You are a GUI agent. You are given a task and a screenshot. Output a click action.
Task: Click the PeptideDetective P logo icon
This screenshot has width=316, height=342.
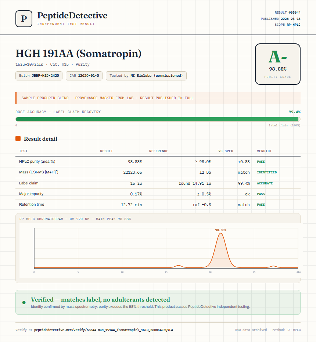24,19
